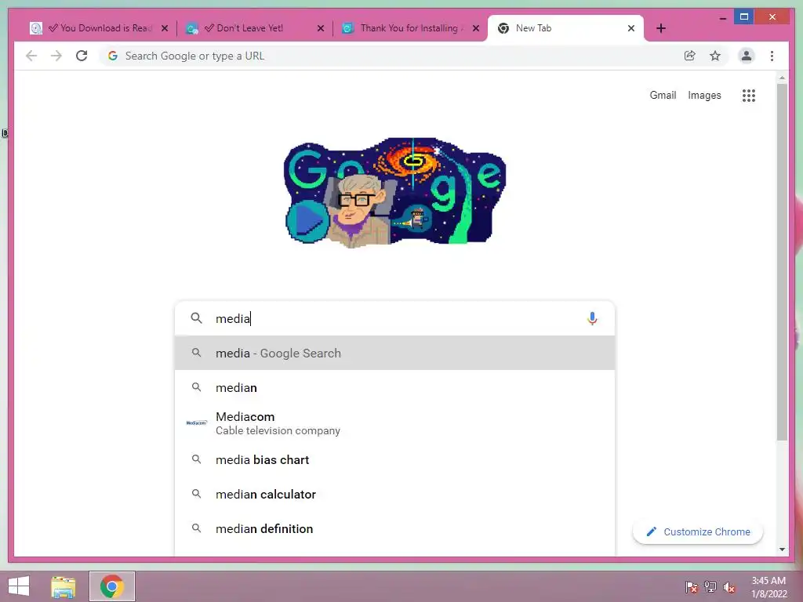Open the taskbar clock showing 3:45 AM
This screenshot has width=803, height=602.
[x=768, y=587]
